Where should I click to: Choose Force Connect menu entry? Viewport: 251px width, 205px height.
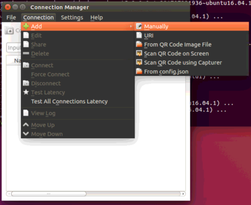click(50, 75)
